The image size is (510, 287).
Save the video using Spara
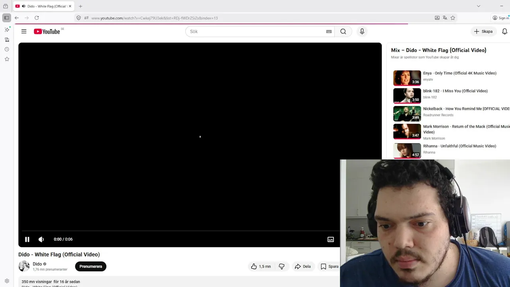330,266
